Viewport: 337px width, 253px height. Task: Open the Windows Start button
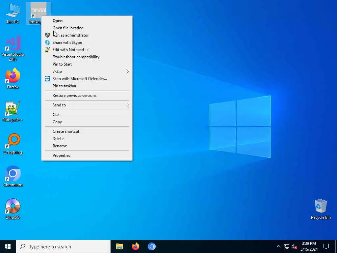8,246
